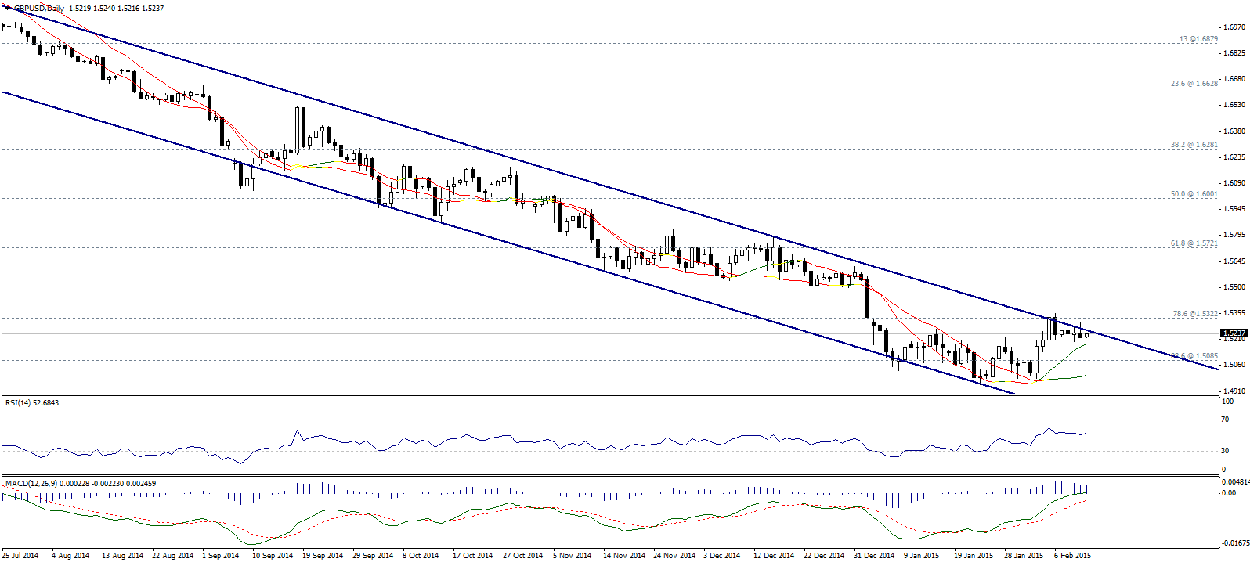
Task: Click the 27 Oct 2014 date label
Action: tap(523, 556)
